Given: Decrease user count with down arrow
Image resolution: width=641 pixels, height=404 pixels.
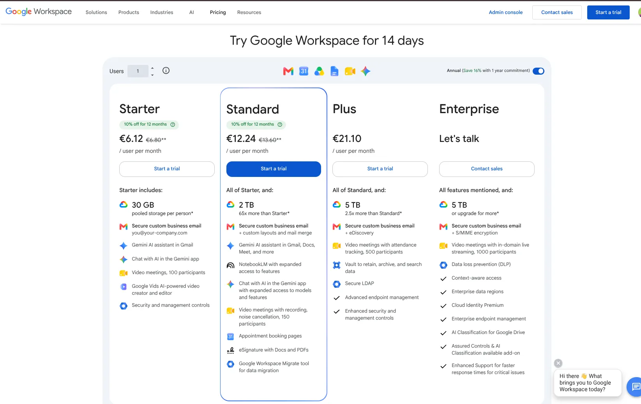Looking at the screenshot, I should 152,75.
